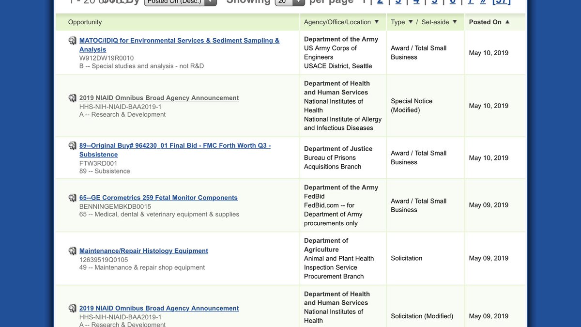Click the sort arrow after Type header
This screenshot has height=327, width=581.
[x=411, y=22]
